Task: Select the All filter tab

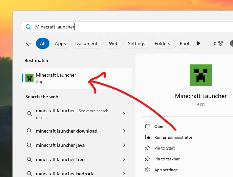Action: 43,43
